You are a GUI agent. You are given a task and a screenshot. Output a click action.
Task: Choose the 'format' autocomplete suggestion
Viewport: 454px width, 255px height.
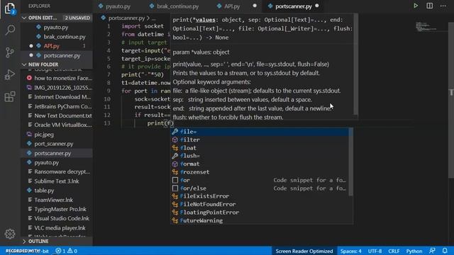(260, 164)
